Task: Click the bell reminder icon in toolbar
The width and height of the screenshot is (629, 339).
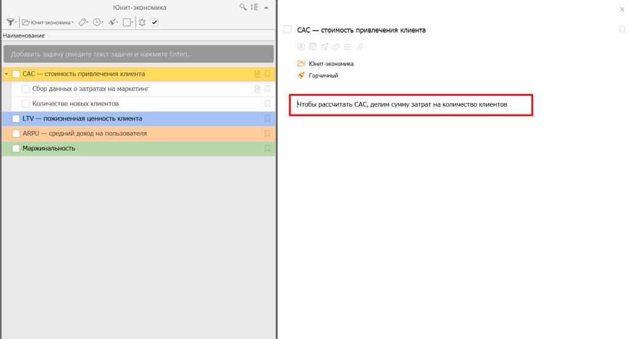Action: click(x=142, y=23)
